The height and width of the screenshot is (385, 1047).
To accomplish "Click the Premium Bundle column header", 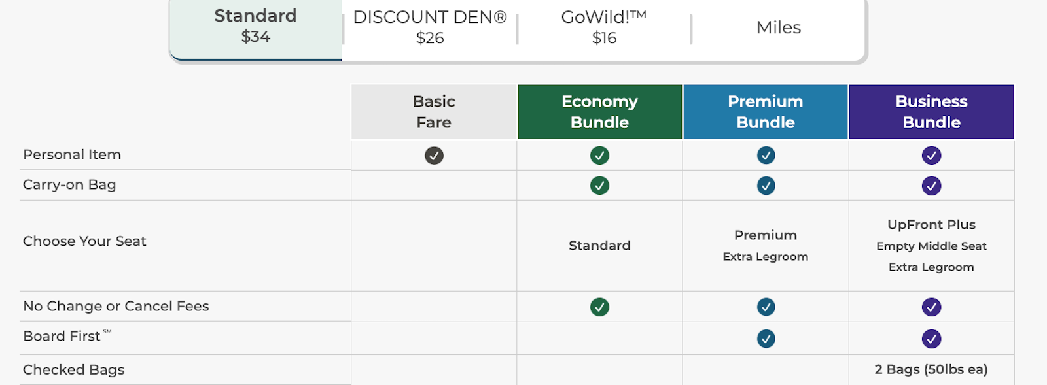I will point(765,111).
